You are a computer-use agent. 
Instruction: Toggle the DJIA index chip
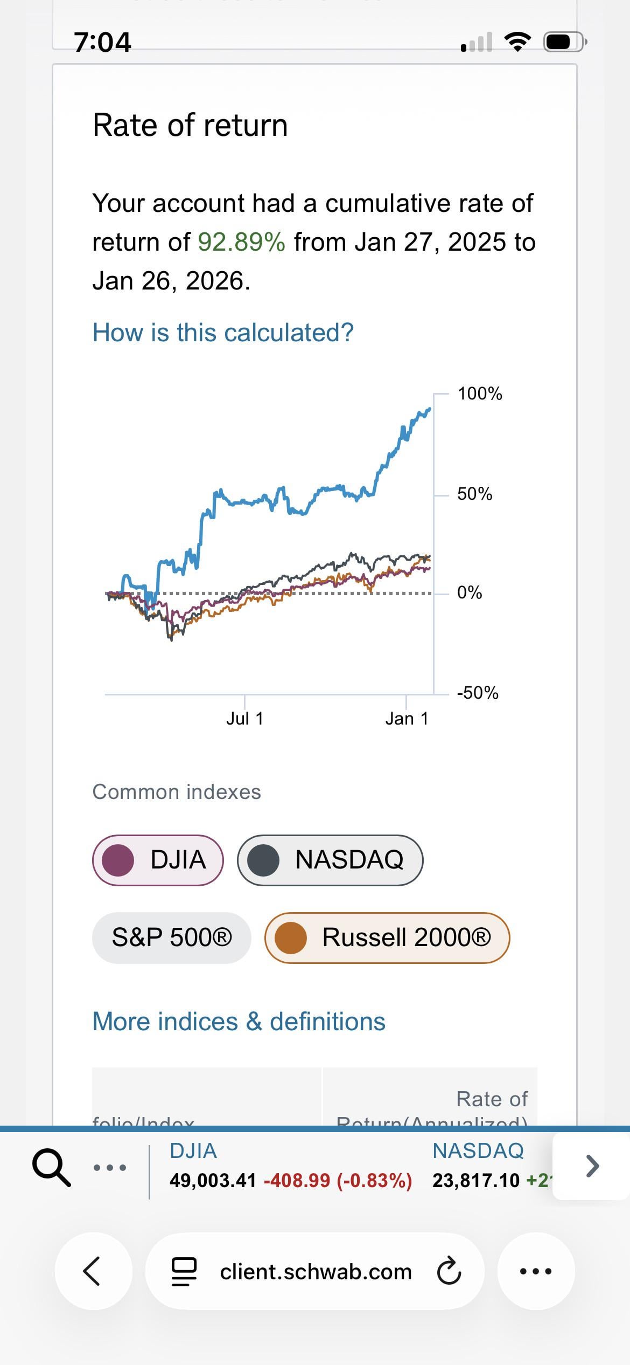(158, 860)
